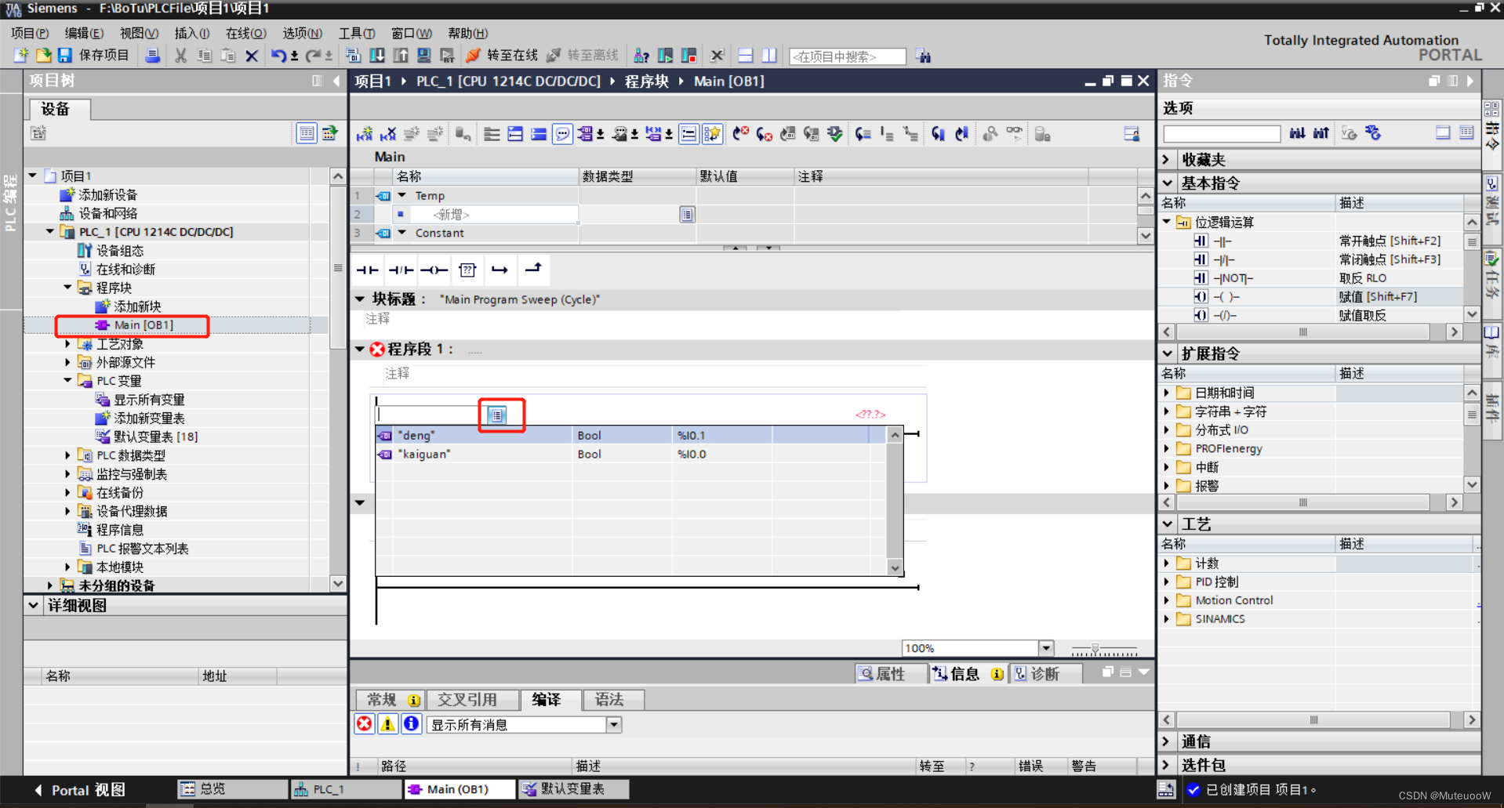Open the zoom 100% dropdown
Viewport: 1504px width, 808px height.
tap(1046, 648)
